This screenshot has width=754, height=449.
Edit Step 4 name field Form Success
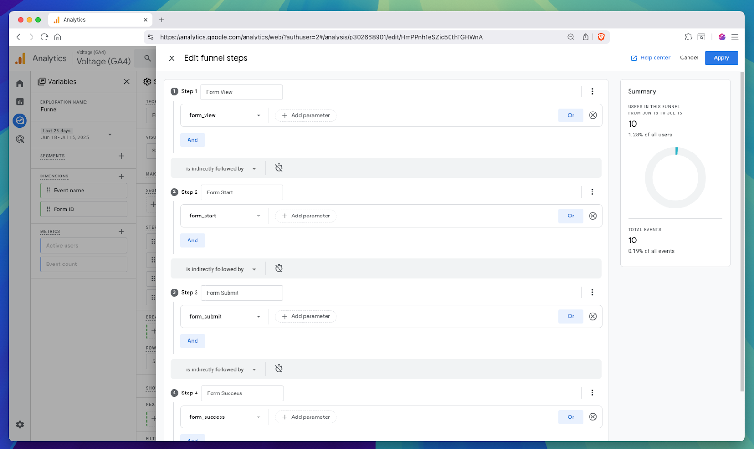[242, 393]
